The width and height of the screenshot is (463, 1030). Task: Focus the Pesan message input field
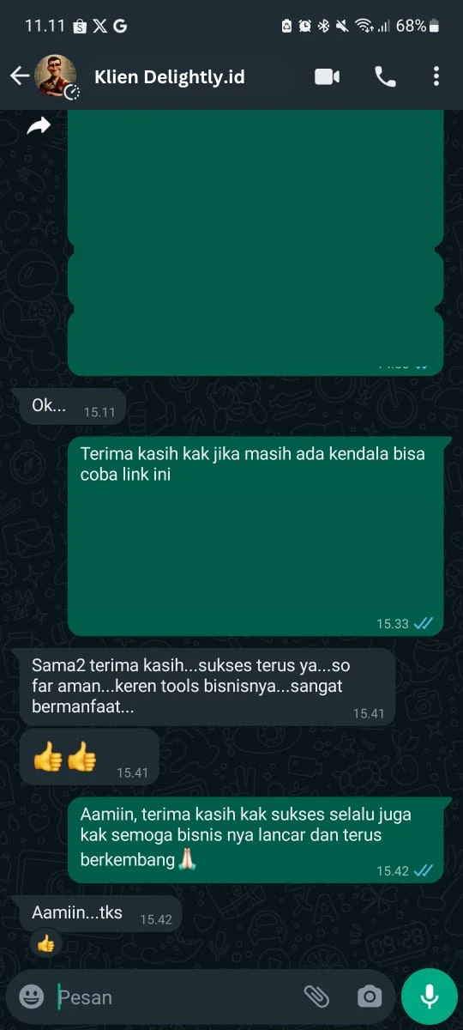tap(176, 997)
